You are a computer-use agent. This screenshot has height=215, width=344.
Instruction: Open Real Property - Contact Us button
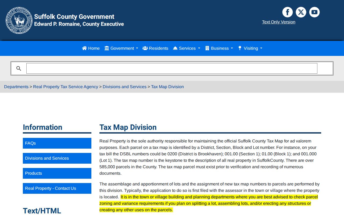tap(57, 188)
